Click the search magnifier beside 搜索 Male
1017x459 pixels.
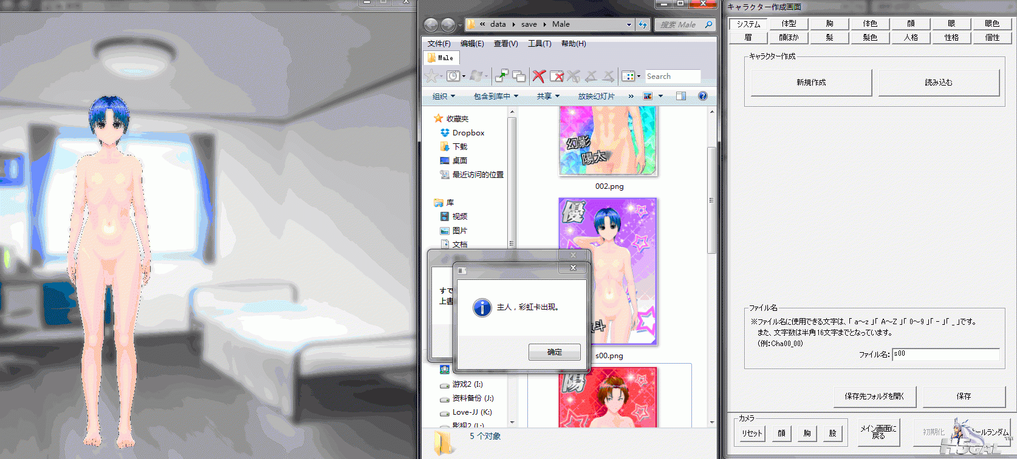point(708,25)
